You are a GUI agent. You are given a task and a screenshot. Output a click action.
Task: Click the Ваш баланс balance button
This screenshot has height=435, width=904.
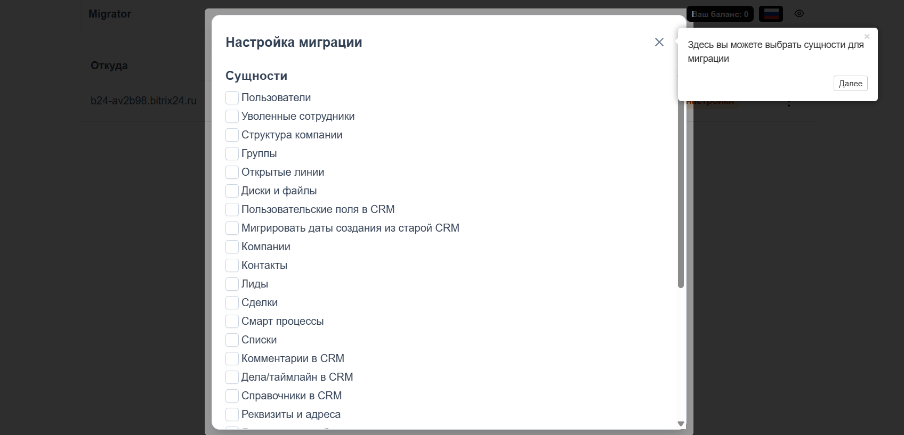720,14
